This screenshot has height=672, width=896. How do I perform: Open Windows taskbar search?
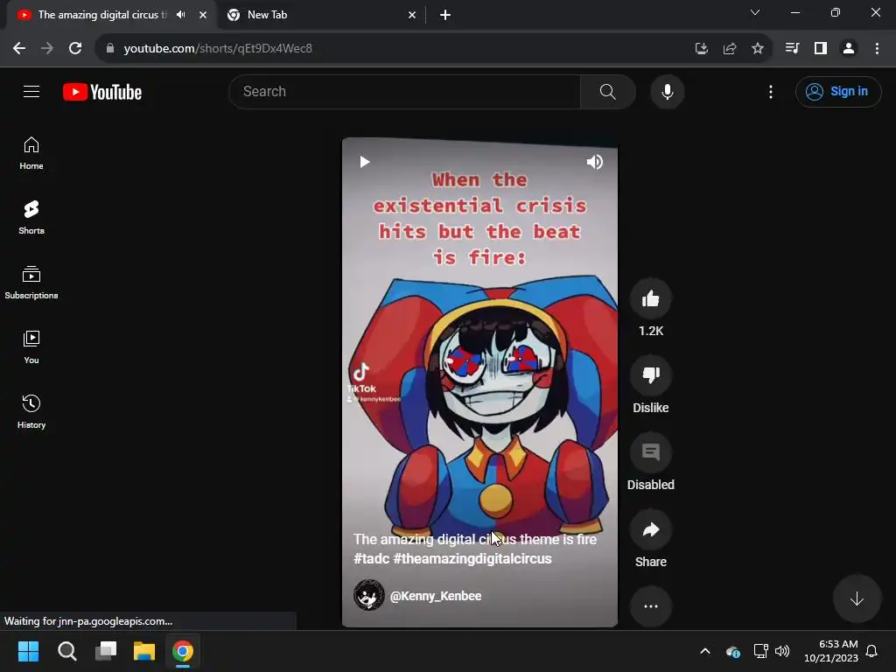click(x=66, y=651)
